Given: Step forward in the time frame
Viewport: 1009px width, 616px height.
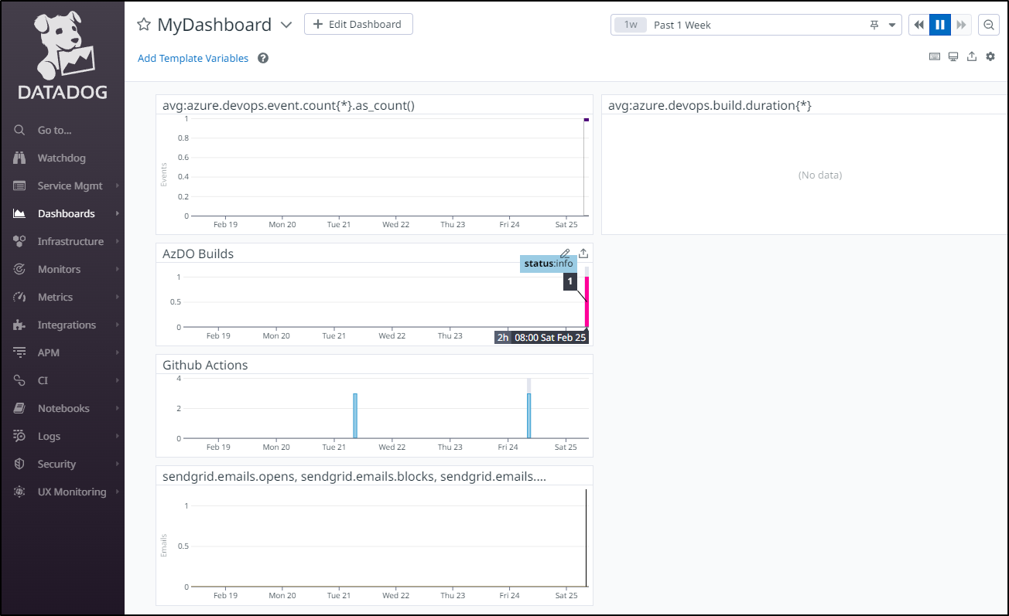Looking at the screenshot, I should click(x=961, y=25).
